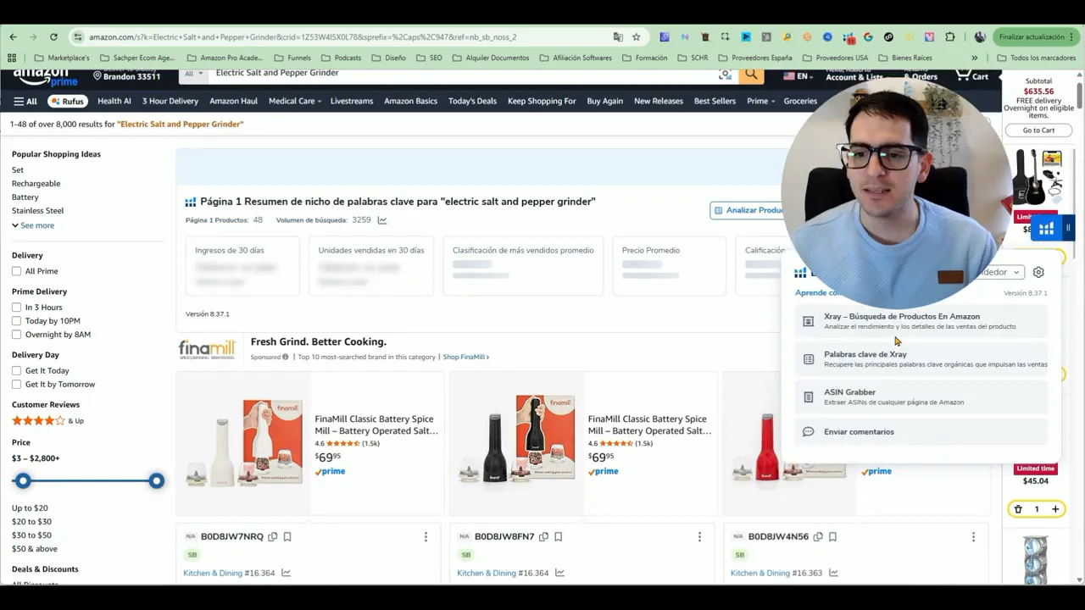Open options menu for B0D8JW7NRQ card
This screenshot has width=1085, height=610.
pyautogui.click(x=426, y=536)
